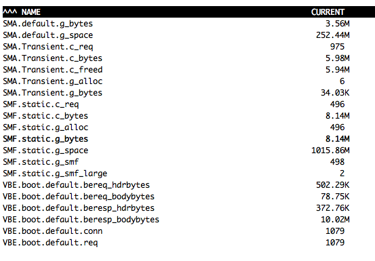Select the VBE.boot.default.beresp_bodybytes row
This screenshot has height=261, width=375.
pos(189,220)
